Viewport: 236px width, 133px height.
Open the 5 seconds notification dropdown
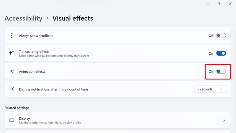tap(210, 89)
